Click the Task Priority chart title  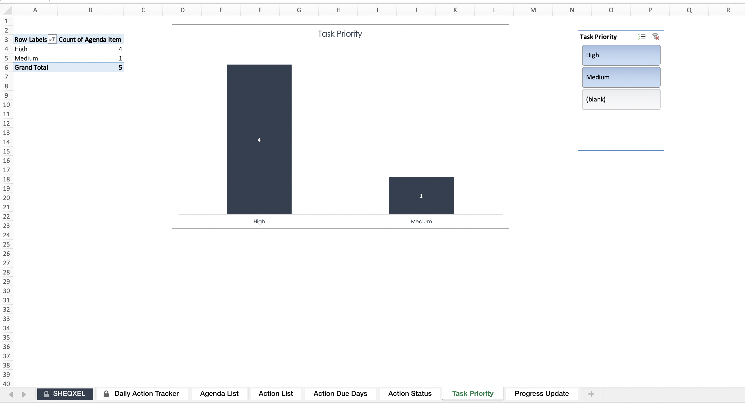[x=340, y=34]
